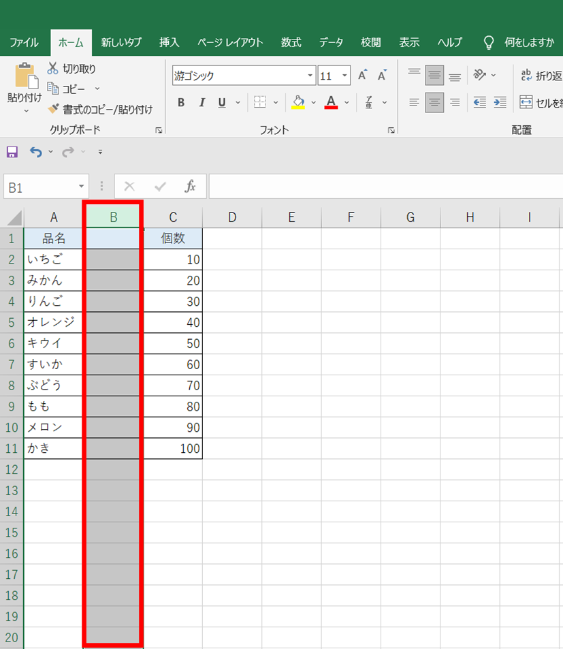Apply cell borders with the border icon
The height and width of the screenshot is (649, 563).
coord(260,102)
